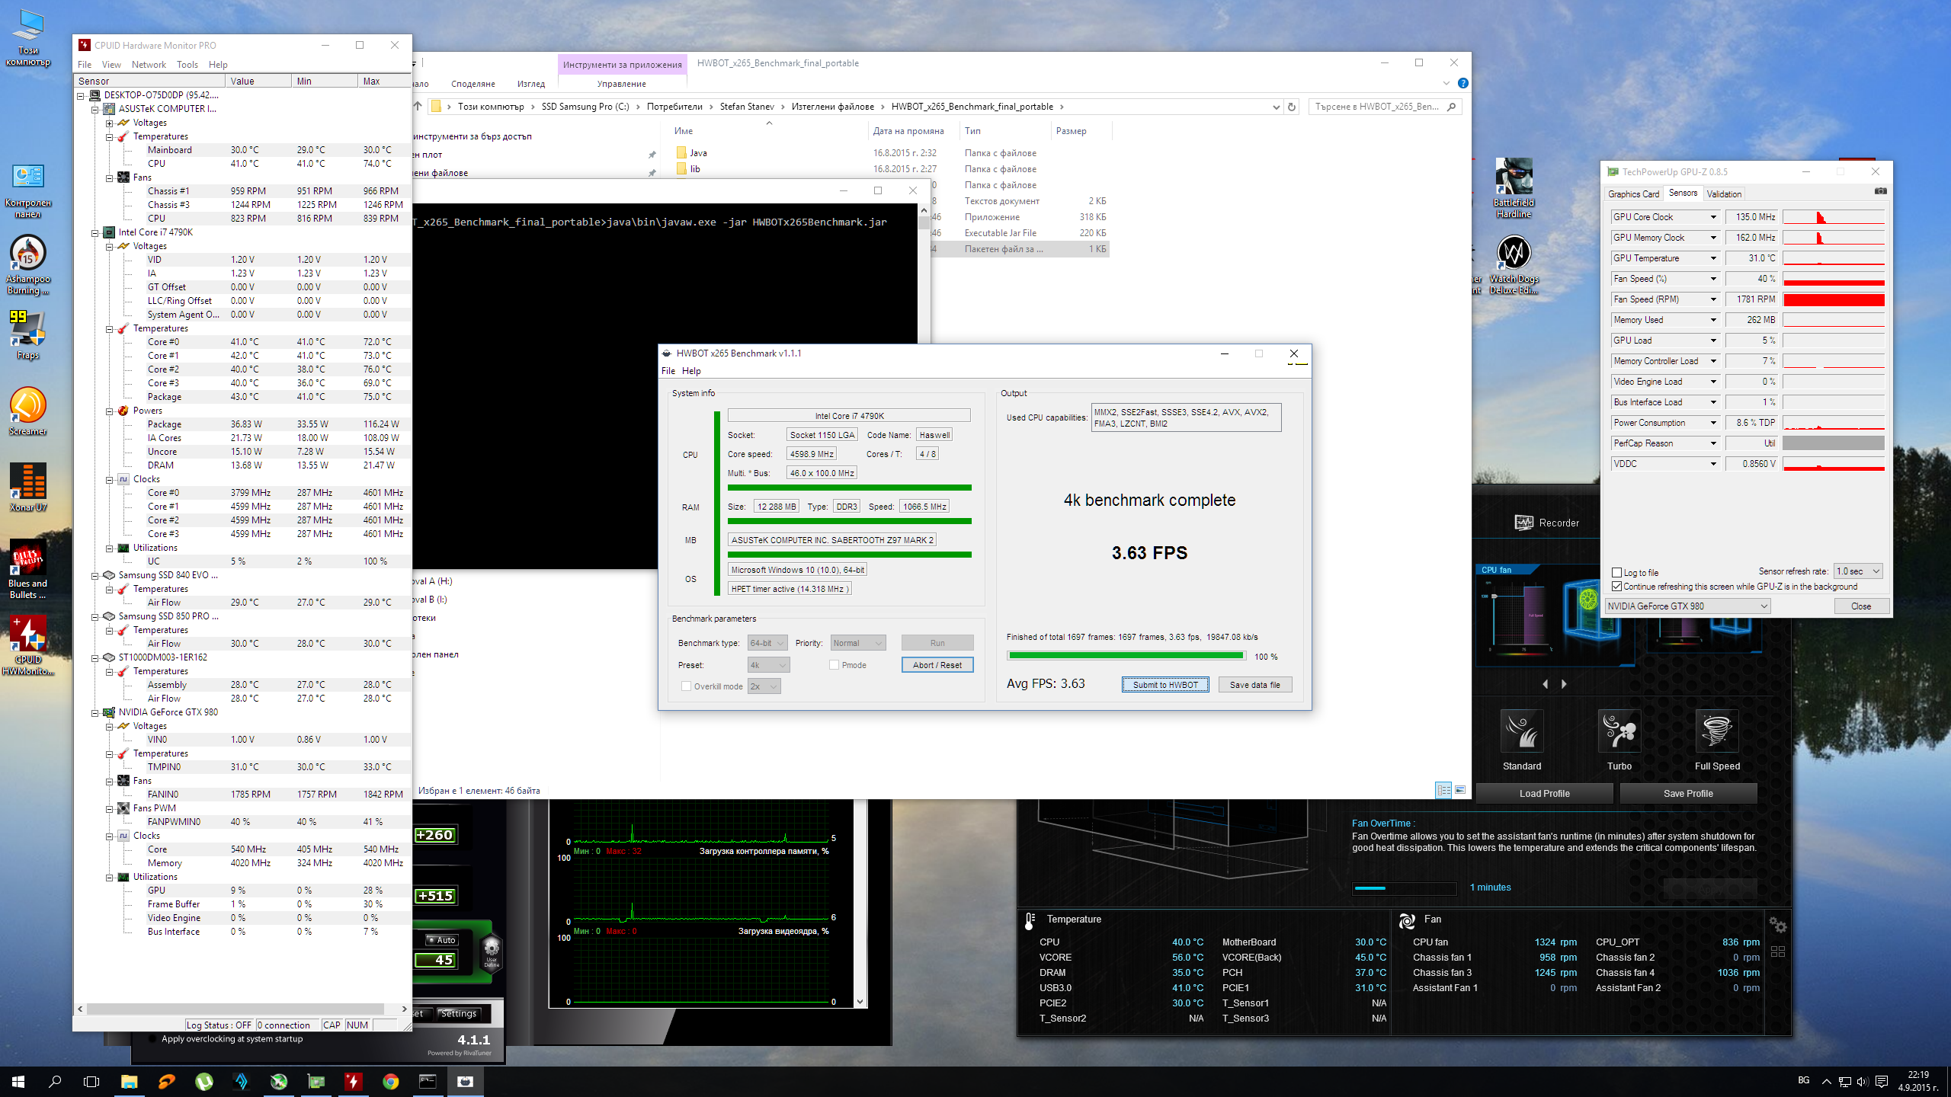Toggle Auto fan mode in MSI Afterburner

click(442, 939)
